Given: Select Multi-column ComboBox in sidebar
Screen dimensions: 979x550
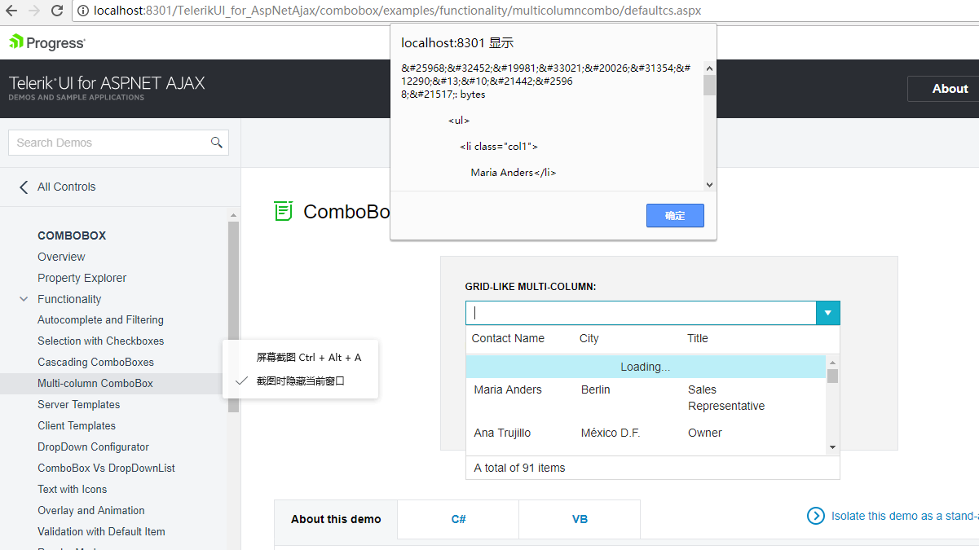Looking at the screenshot, I should [95, 383].
